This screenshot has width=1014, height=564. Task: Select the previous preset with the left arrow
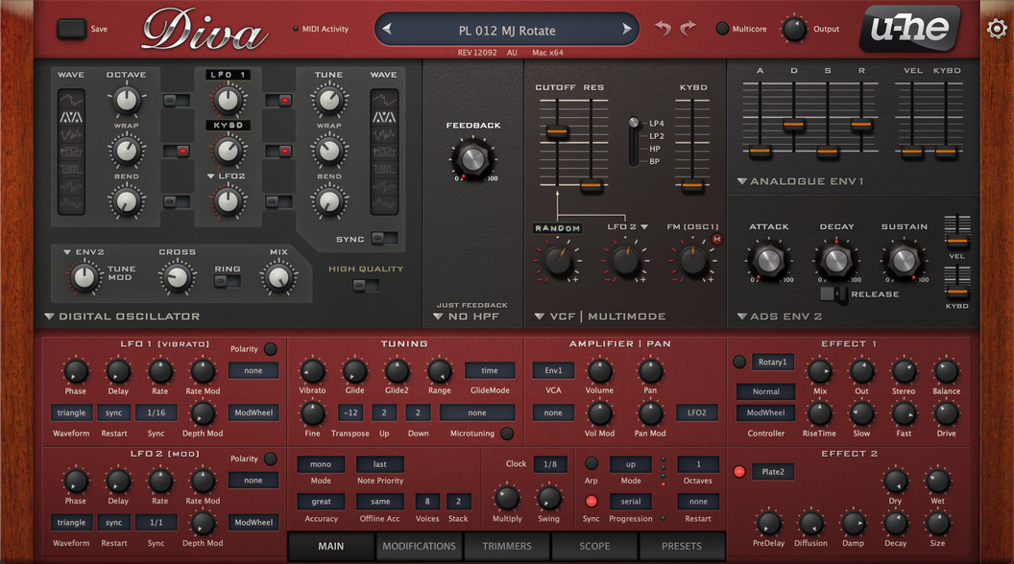point(387,29)
